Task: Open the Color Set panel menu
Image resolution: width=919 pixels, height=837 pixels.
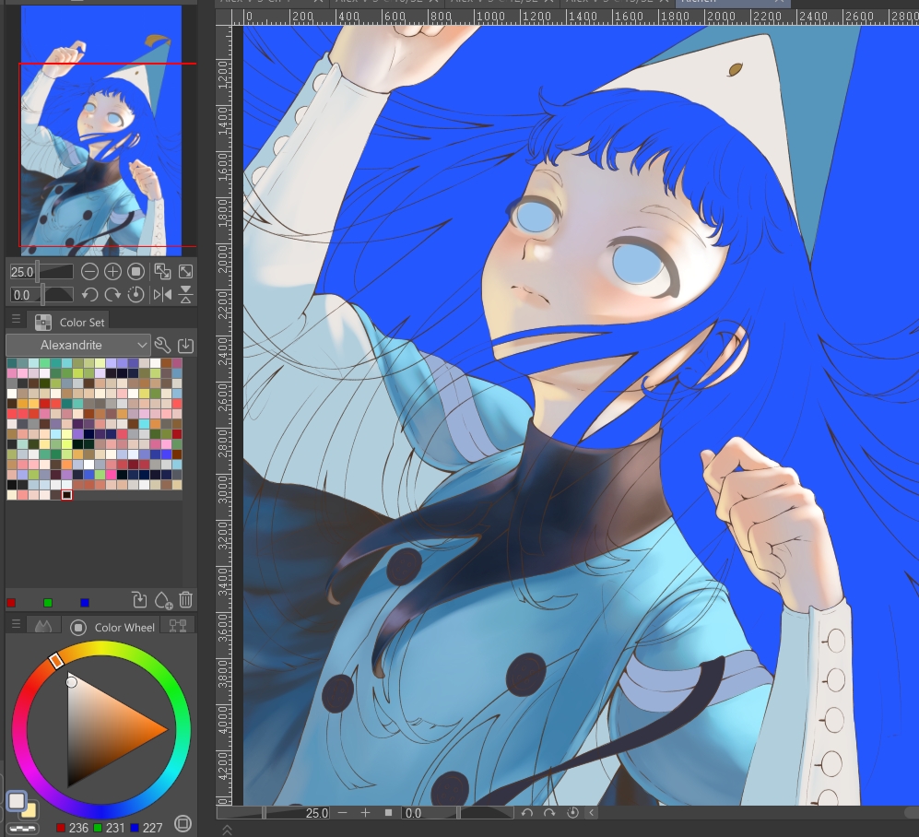Action: tap(16, 319)
